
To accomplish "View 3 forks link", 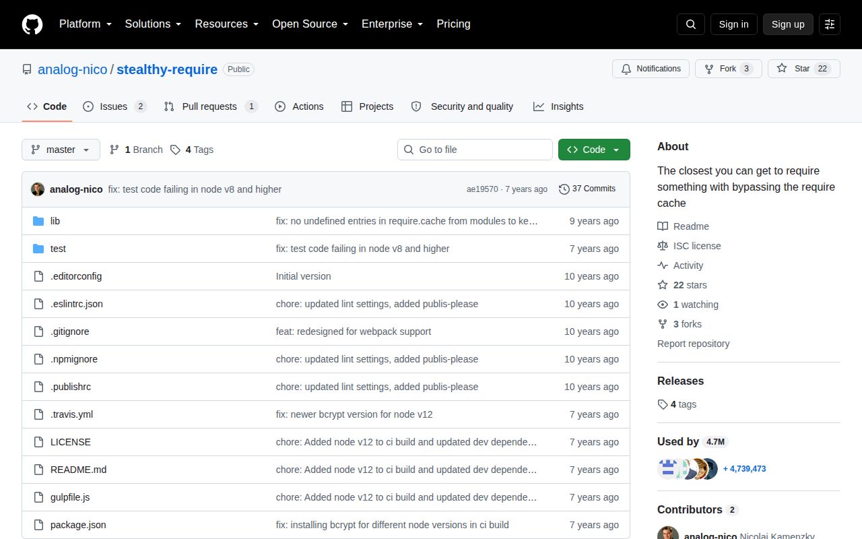I will (x=679, y=324).
